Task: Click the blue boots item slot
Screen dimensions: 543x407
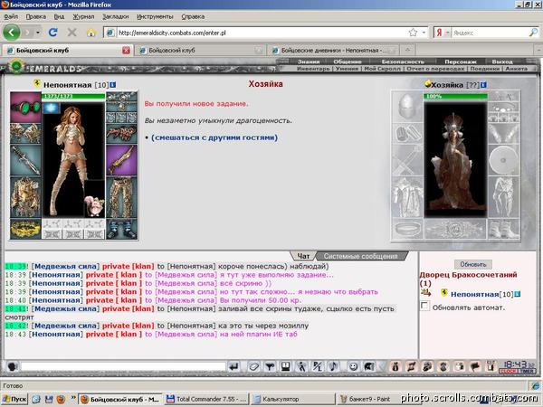Action: [121, 229]
